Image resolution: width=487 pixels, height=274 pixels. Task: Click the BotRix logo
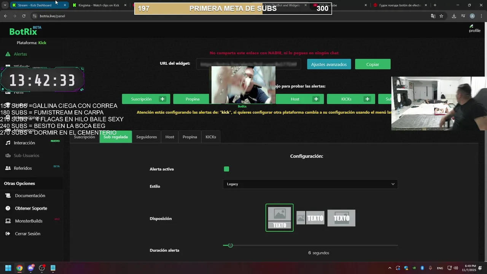click(x=23, y=32)
